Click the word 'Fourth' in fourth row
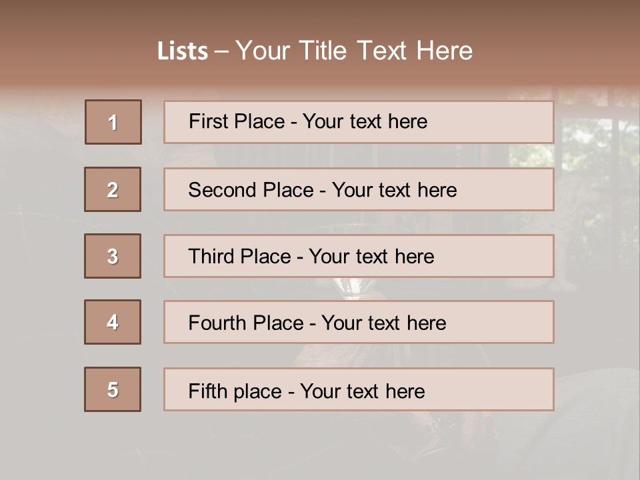The height and width of the screenshot is (480, 640). point(217,323)
